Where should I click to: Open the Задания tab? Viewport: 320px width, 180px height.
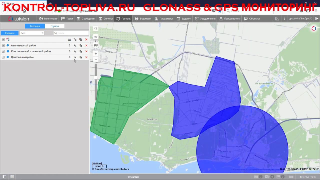pyautogui.click(x=184, y=18)
